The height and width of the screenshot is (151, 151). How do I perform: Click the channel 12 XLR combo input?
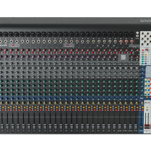tap(50, 34)
